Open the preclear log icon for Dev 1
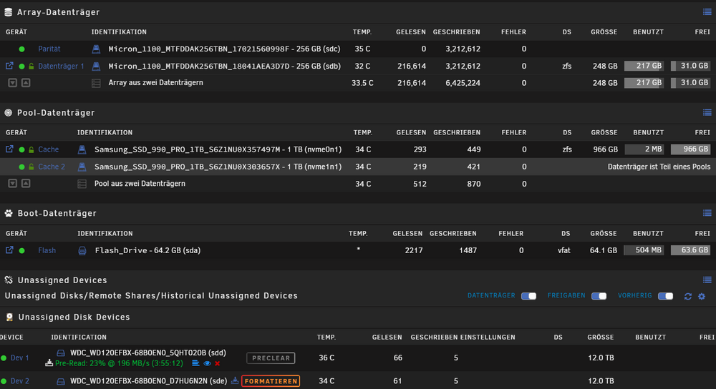Screen dimensions: 716x389 tap(195, 363)
